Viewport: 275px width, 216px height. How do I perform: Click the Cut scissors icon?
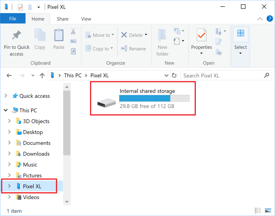(73, 31)
